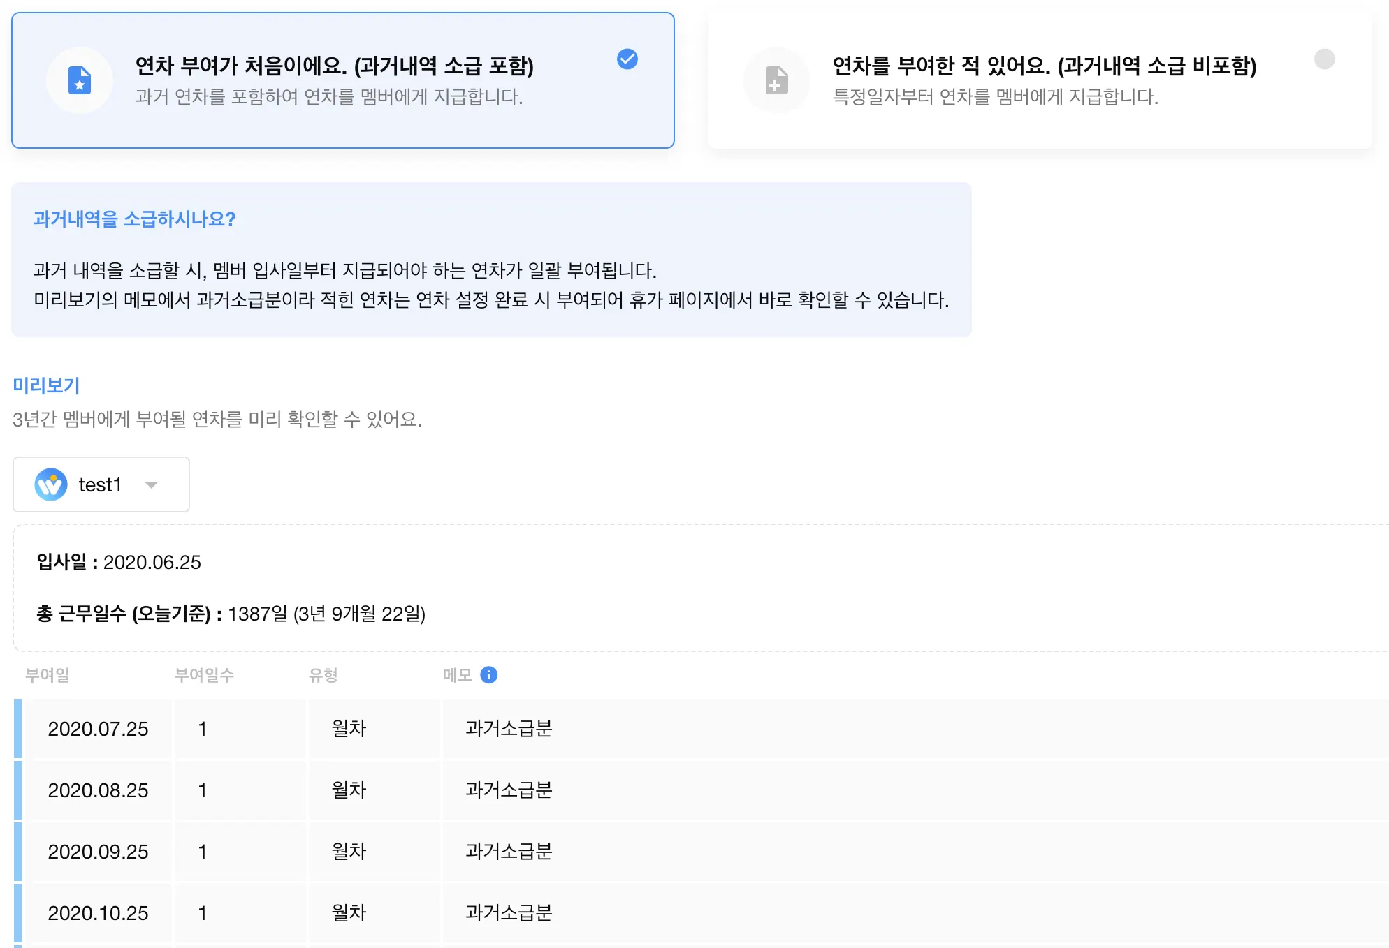Click '과거소급분' memo in 2020.09.25 row
The width and height of the screenshot is (1389, 948).
[509, 852]
